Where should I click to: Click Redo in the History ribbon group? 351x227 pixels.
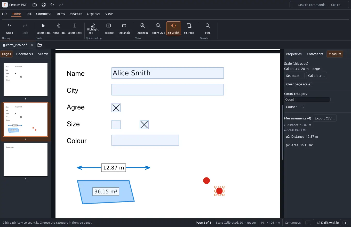coord(25,28)
